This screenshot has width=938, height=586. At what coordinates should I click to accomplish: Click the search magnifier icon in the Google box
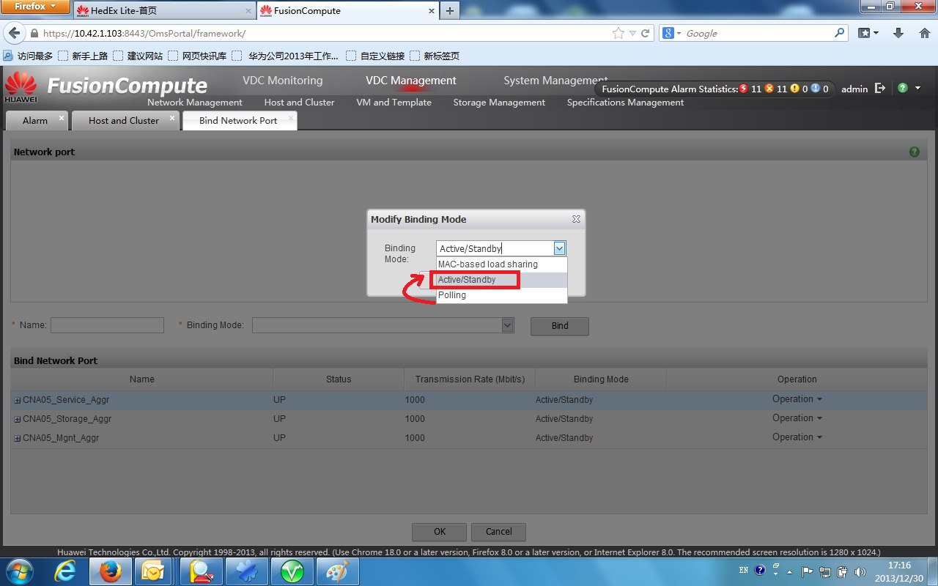click(x=840, y=33)
